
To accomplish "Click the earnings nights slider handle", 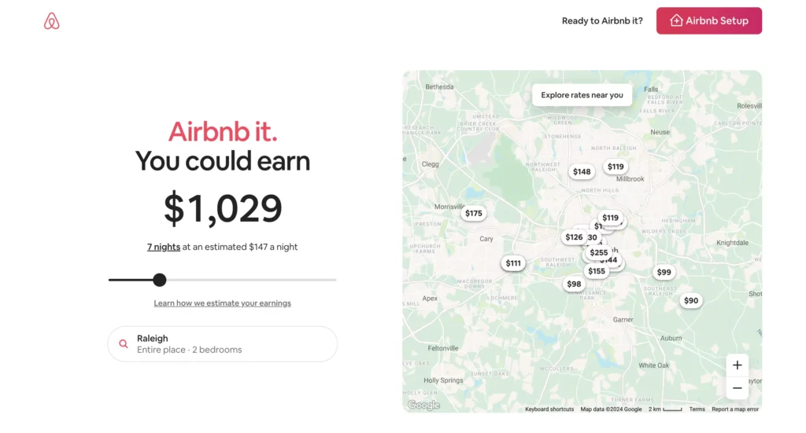I will click(160, 280).
